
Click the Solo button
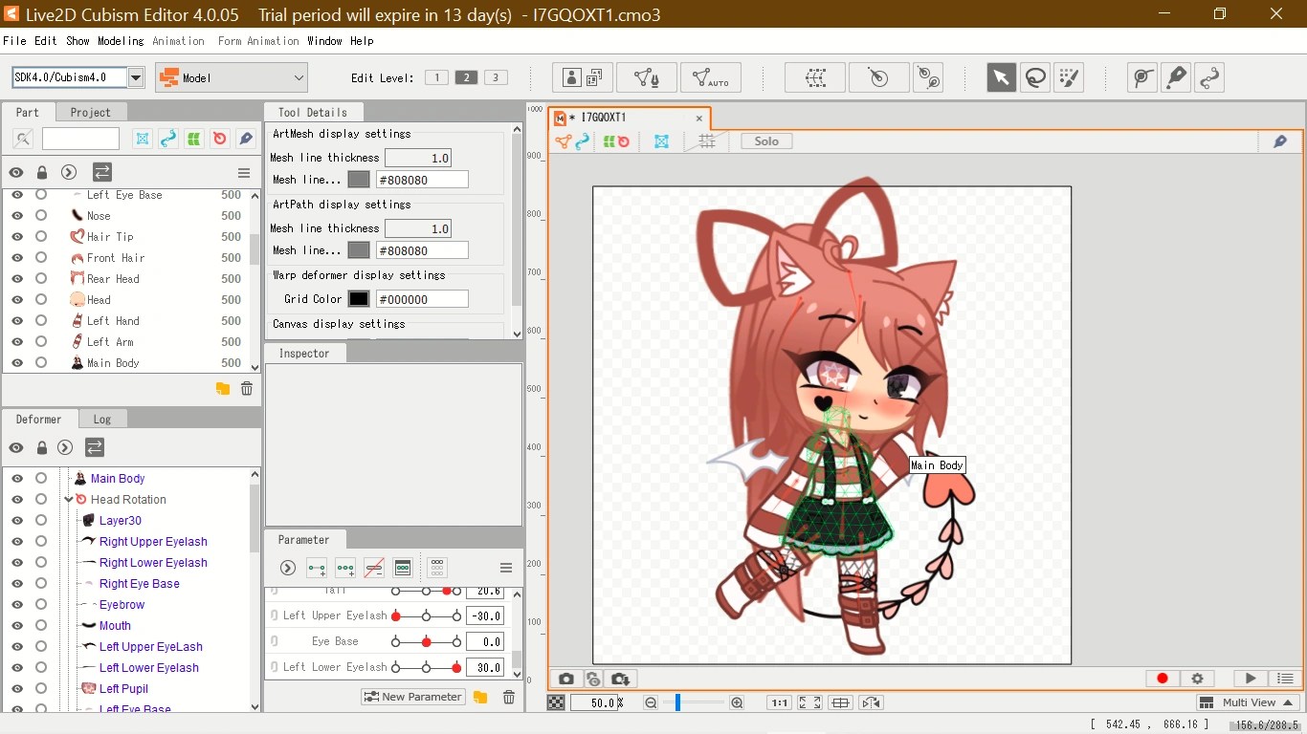click(766, 141)
